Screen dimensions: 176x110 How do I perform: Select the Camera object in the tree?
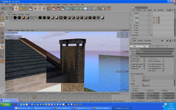pos(136,35)
